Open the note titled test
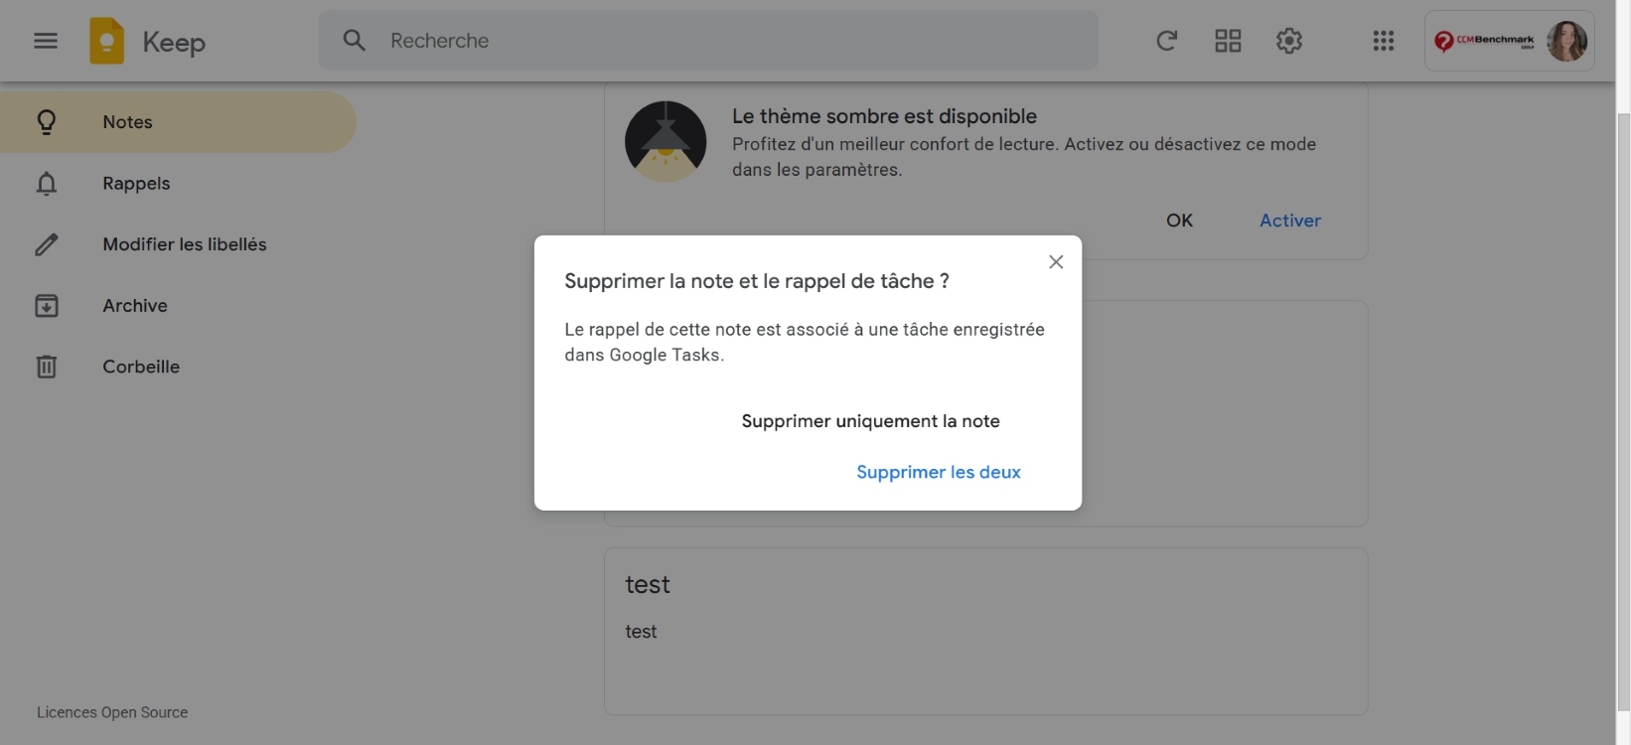 point(986,632)
